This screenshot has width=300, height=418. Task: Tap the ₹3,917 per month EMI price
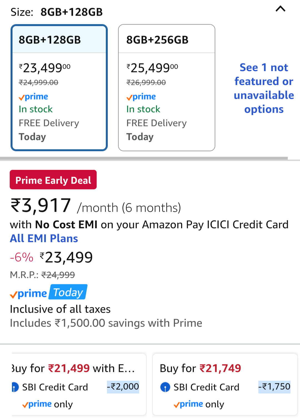click(41, 206)
